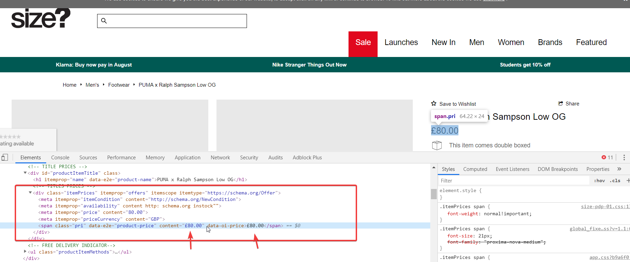The image size is (630, 262).
Task: Select the Styles pane tab
Action: tap(448, 169)
